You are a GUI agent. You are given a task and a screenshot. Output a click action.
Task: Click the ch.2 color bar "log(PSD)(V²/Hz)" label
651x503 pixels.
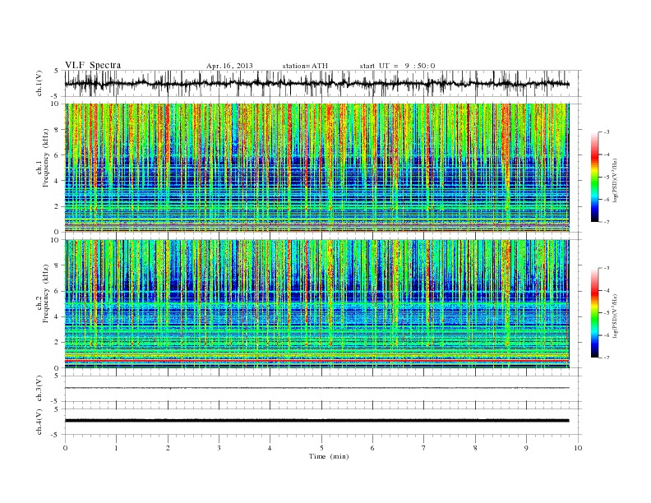tap(616, 316)
